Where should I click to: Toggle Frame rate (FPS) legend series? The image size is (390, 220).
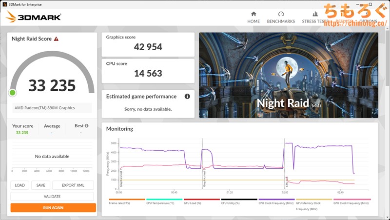[x=127, y=203]
